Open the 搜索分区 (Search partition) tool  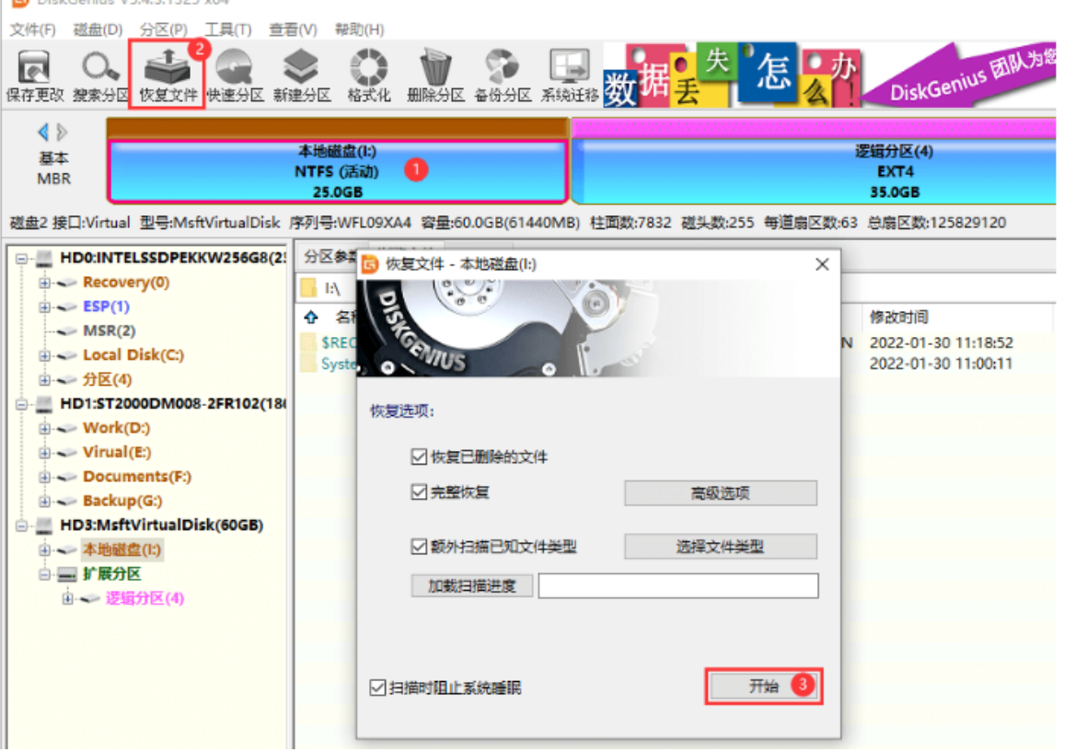(x=100, y=76)
